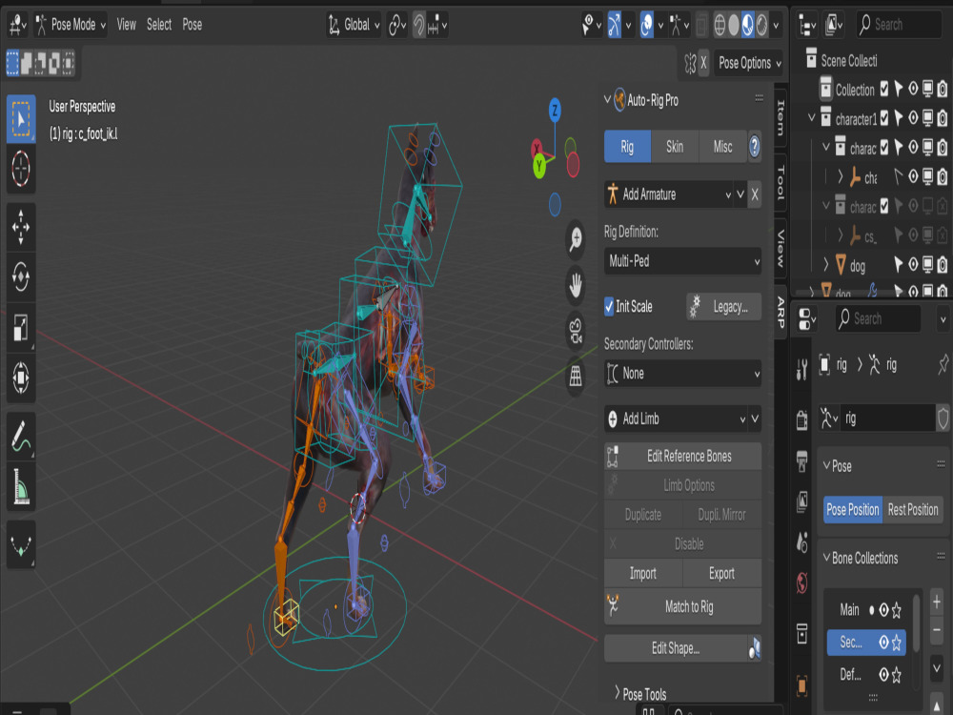The width and height of the screenshot is (953, 715).
Task: Select material preview shading
Action: pyautogui.click(x=747, y=25)
